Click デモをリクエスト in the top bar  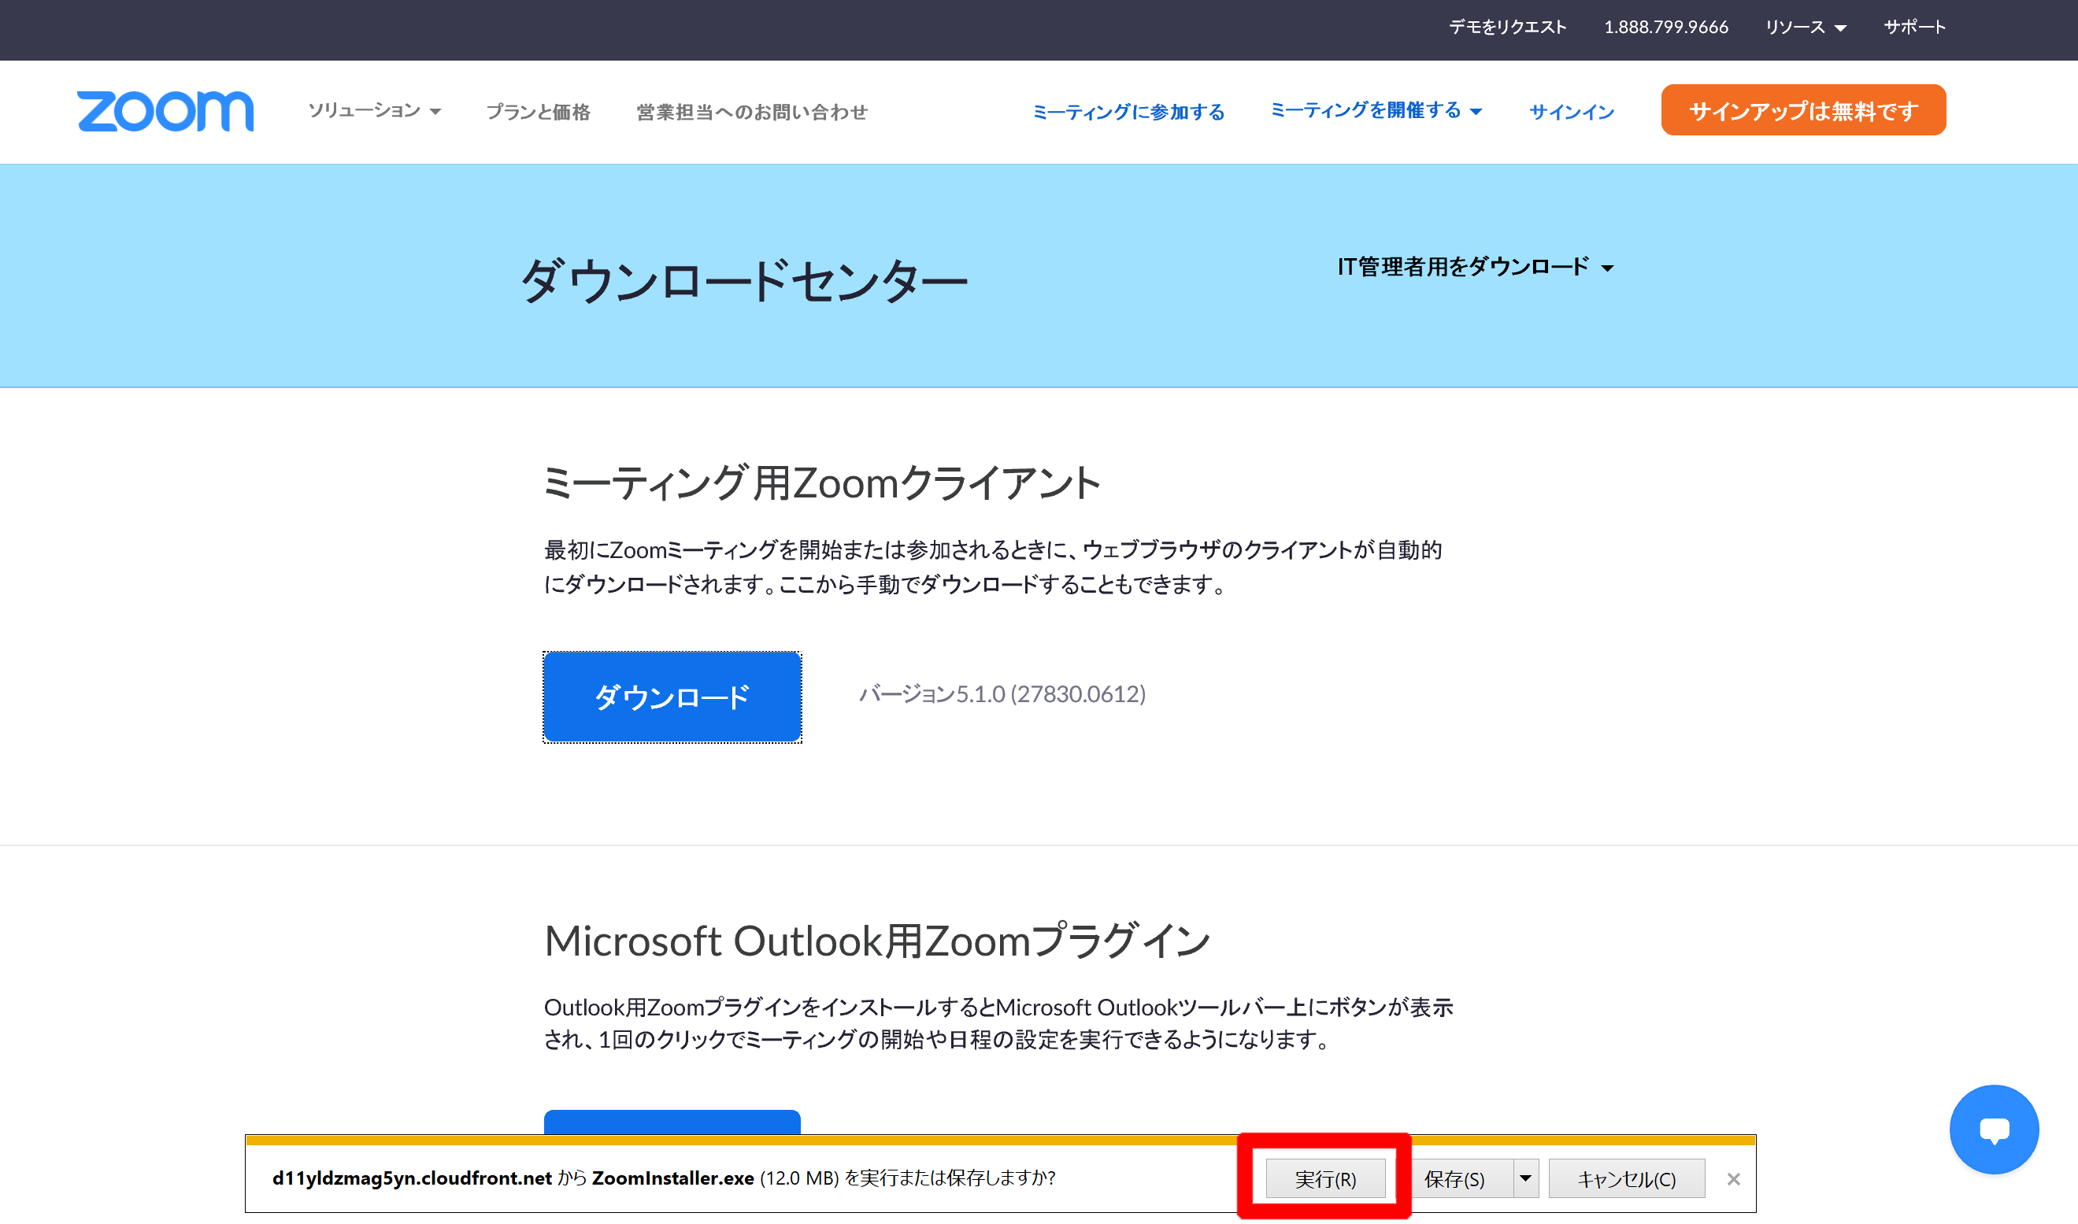[1506, 28]
